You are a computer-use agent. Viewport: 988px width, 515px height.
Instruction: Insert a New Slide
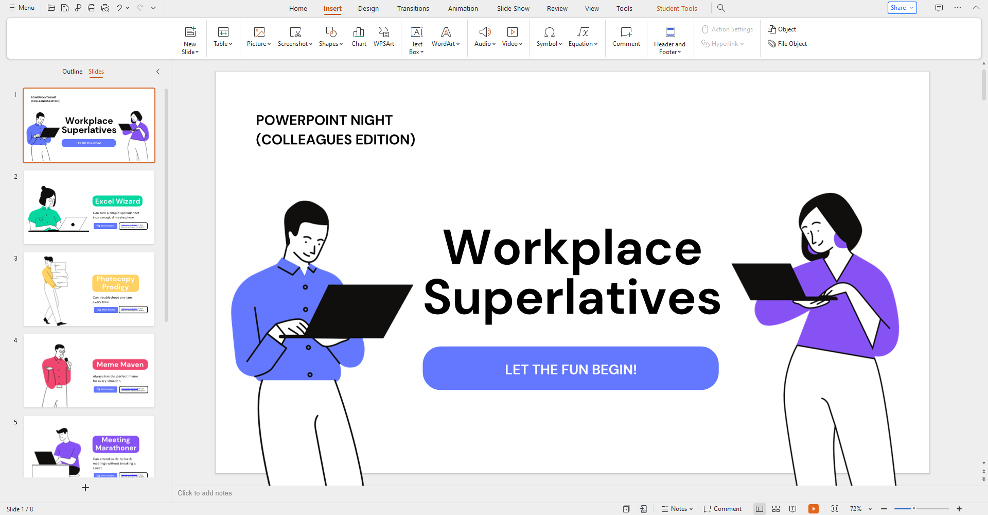coord(190,40)
